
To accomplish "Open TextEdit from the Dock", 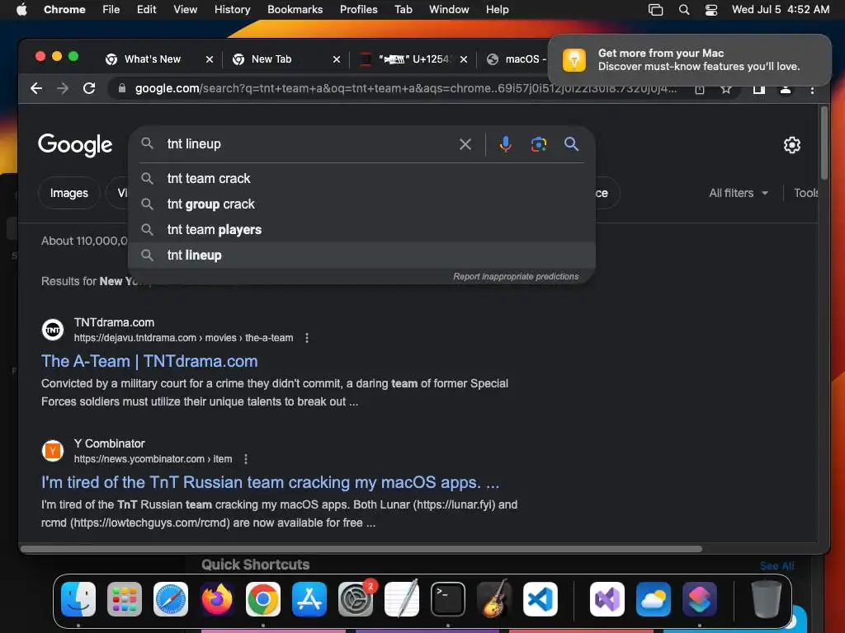I will pos(402,598).
